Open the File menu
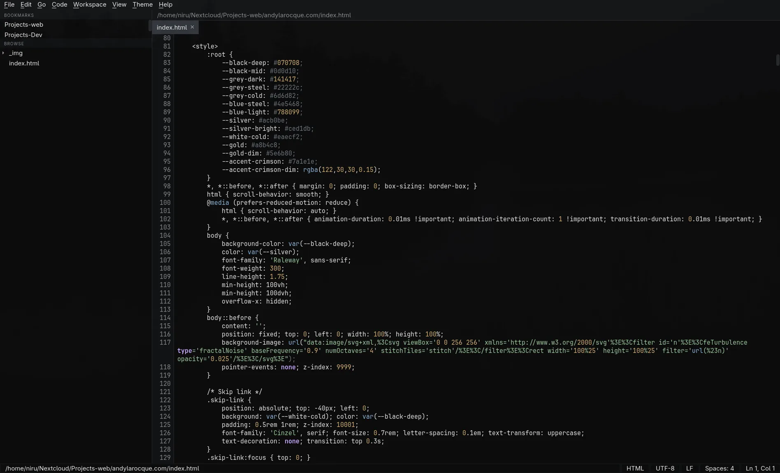 pyautogui.click(x=9, y=5)
